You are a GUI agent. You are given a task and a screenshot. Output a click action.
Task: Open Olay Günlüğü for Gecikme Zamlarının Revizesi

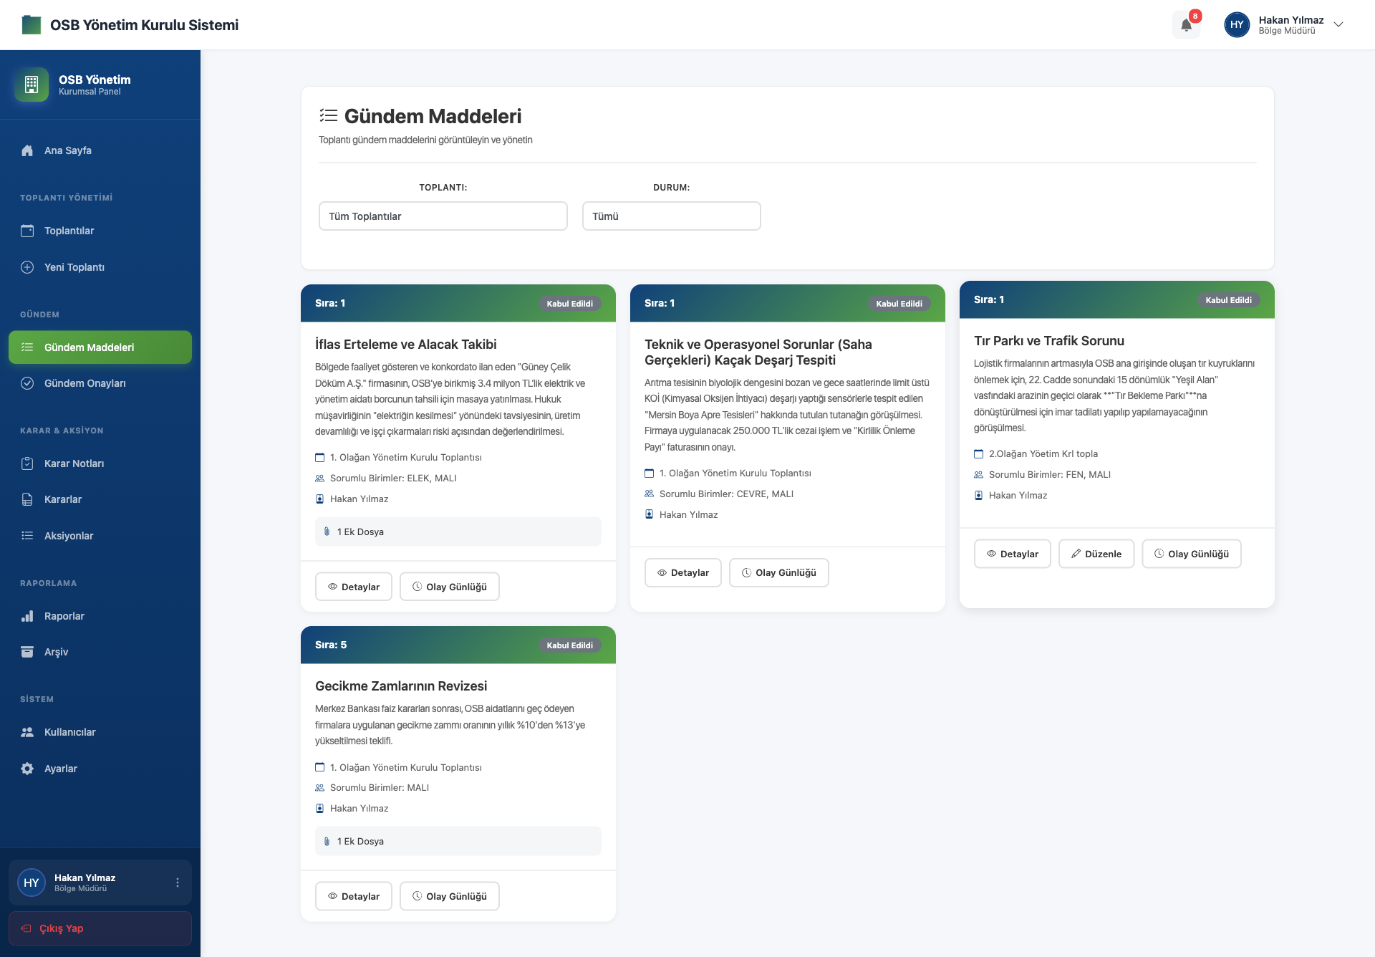(x=449, y=896)
